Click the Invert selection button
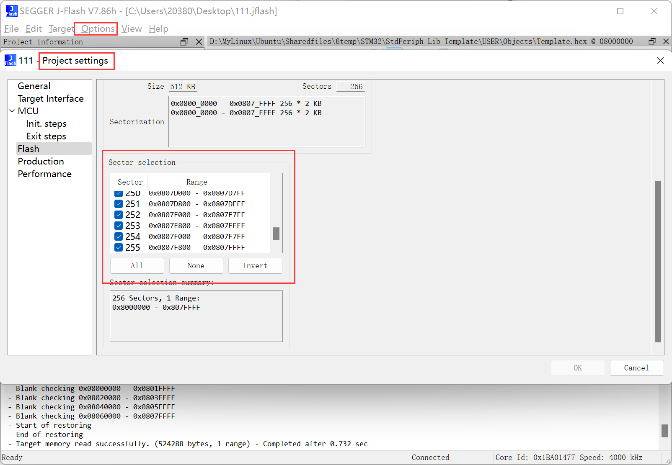Screen dimensions: 672x465 tap(255, 266)
